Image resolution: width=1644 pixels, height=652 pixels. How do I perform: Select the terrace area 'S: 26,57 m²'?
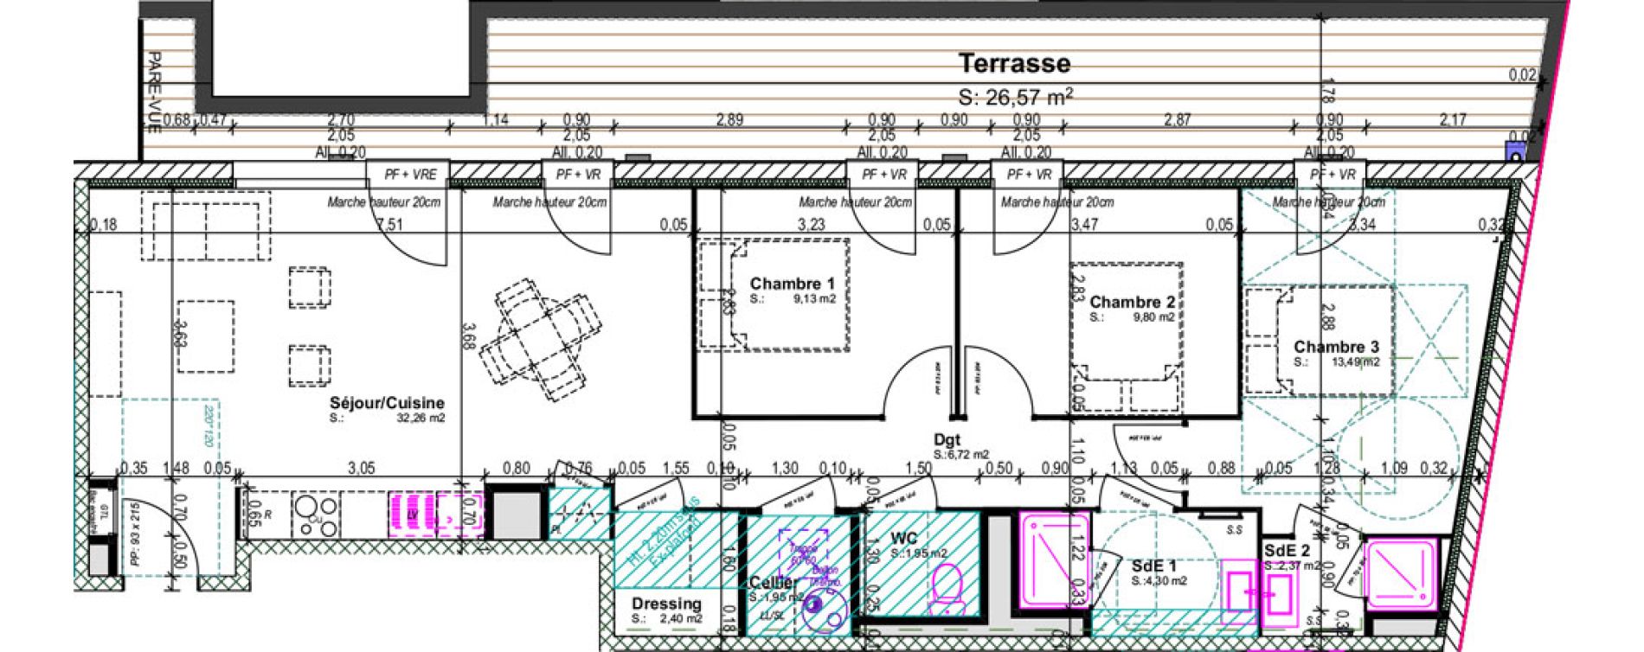1016,96
